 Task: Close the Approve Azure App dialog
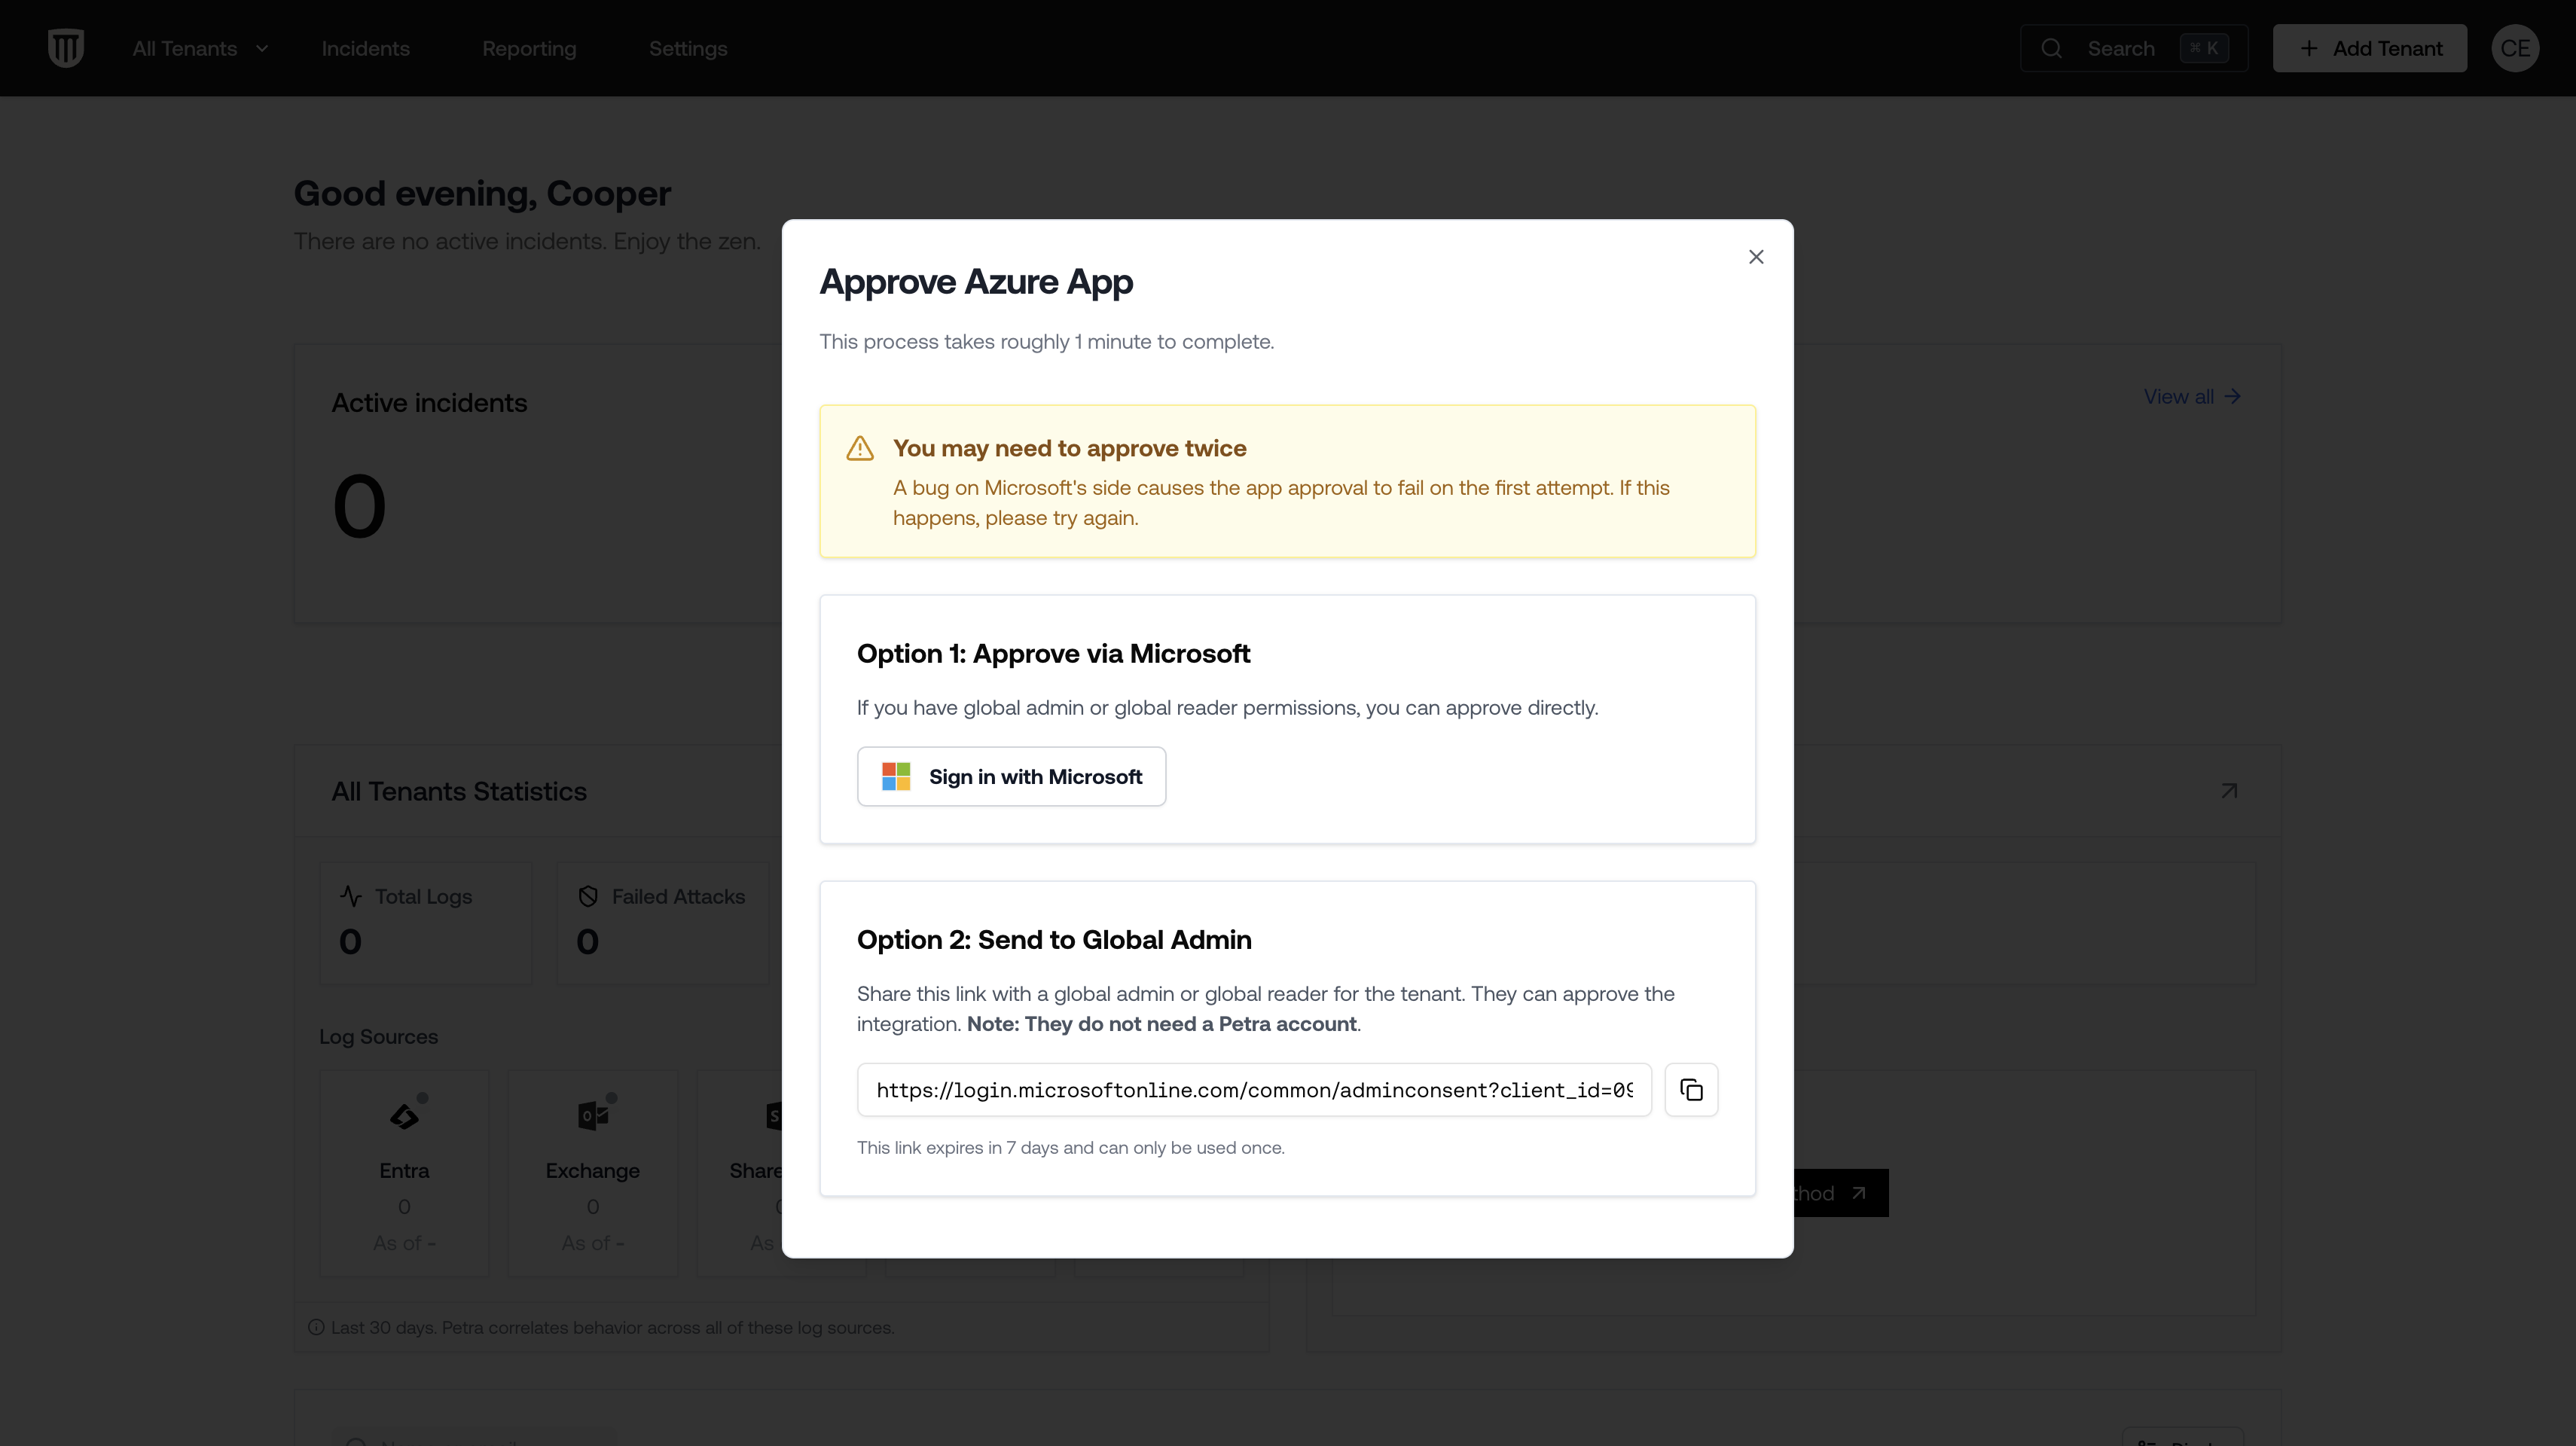(x=1756, y=257)
